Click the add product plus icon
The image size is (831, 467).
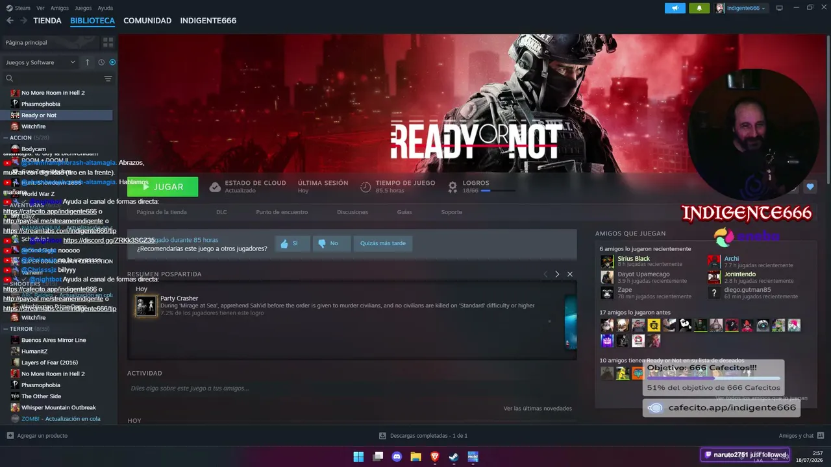pyautogui.click(x=10, y=435)
